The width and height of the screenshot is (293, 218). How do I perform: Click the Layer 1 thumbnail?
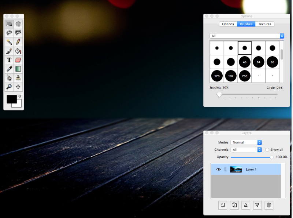point(236,169)
